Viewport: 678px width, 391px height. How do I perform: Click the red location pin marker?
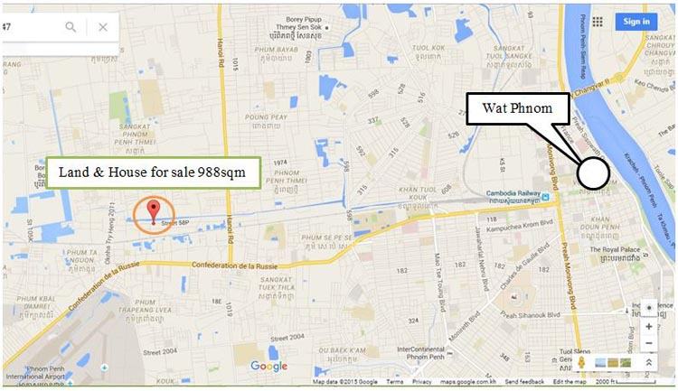point(154,211)
